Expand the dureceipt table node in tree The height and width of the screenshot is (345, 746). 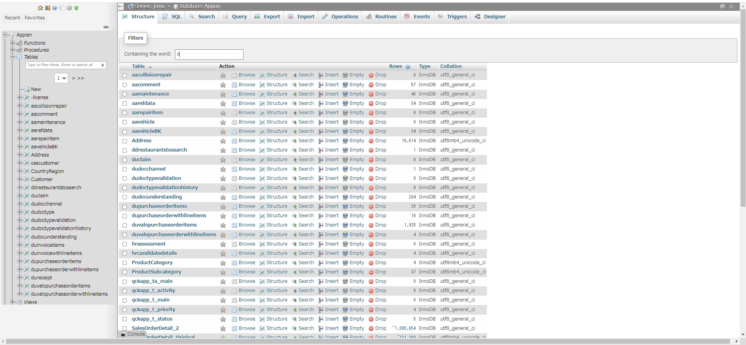pos(19,277)
